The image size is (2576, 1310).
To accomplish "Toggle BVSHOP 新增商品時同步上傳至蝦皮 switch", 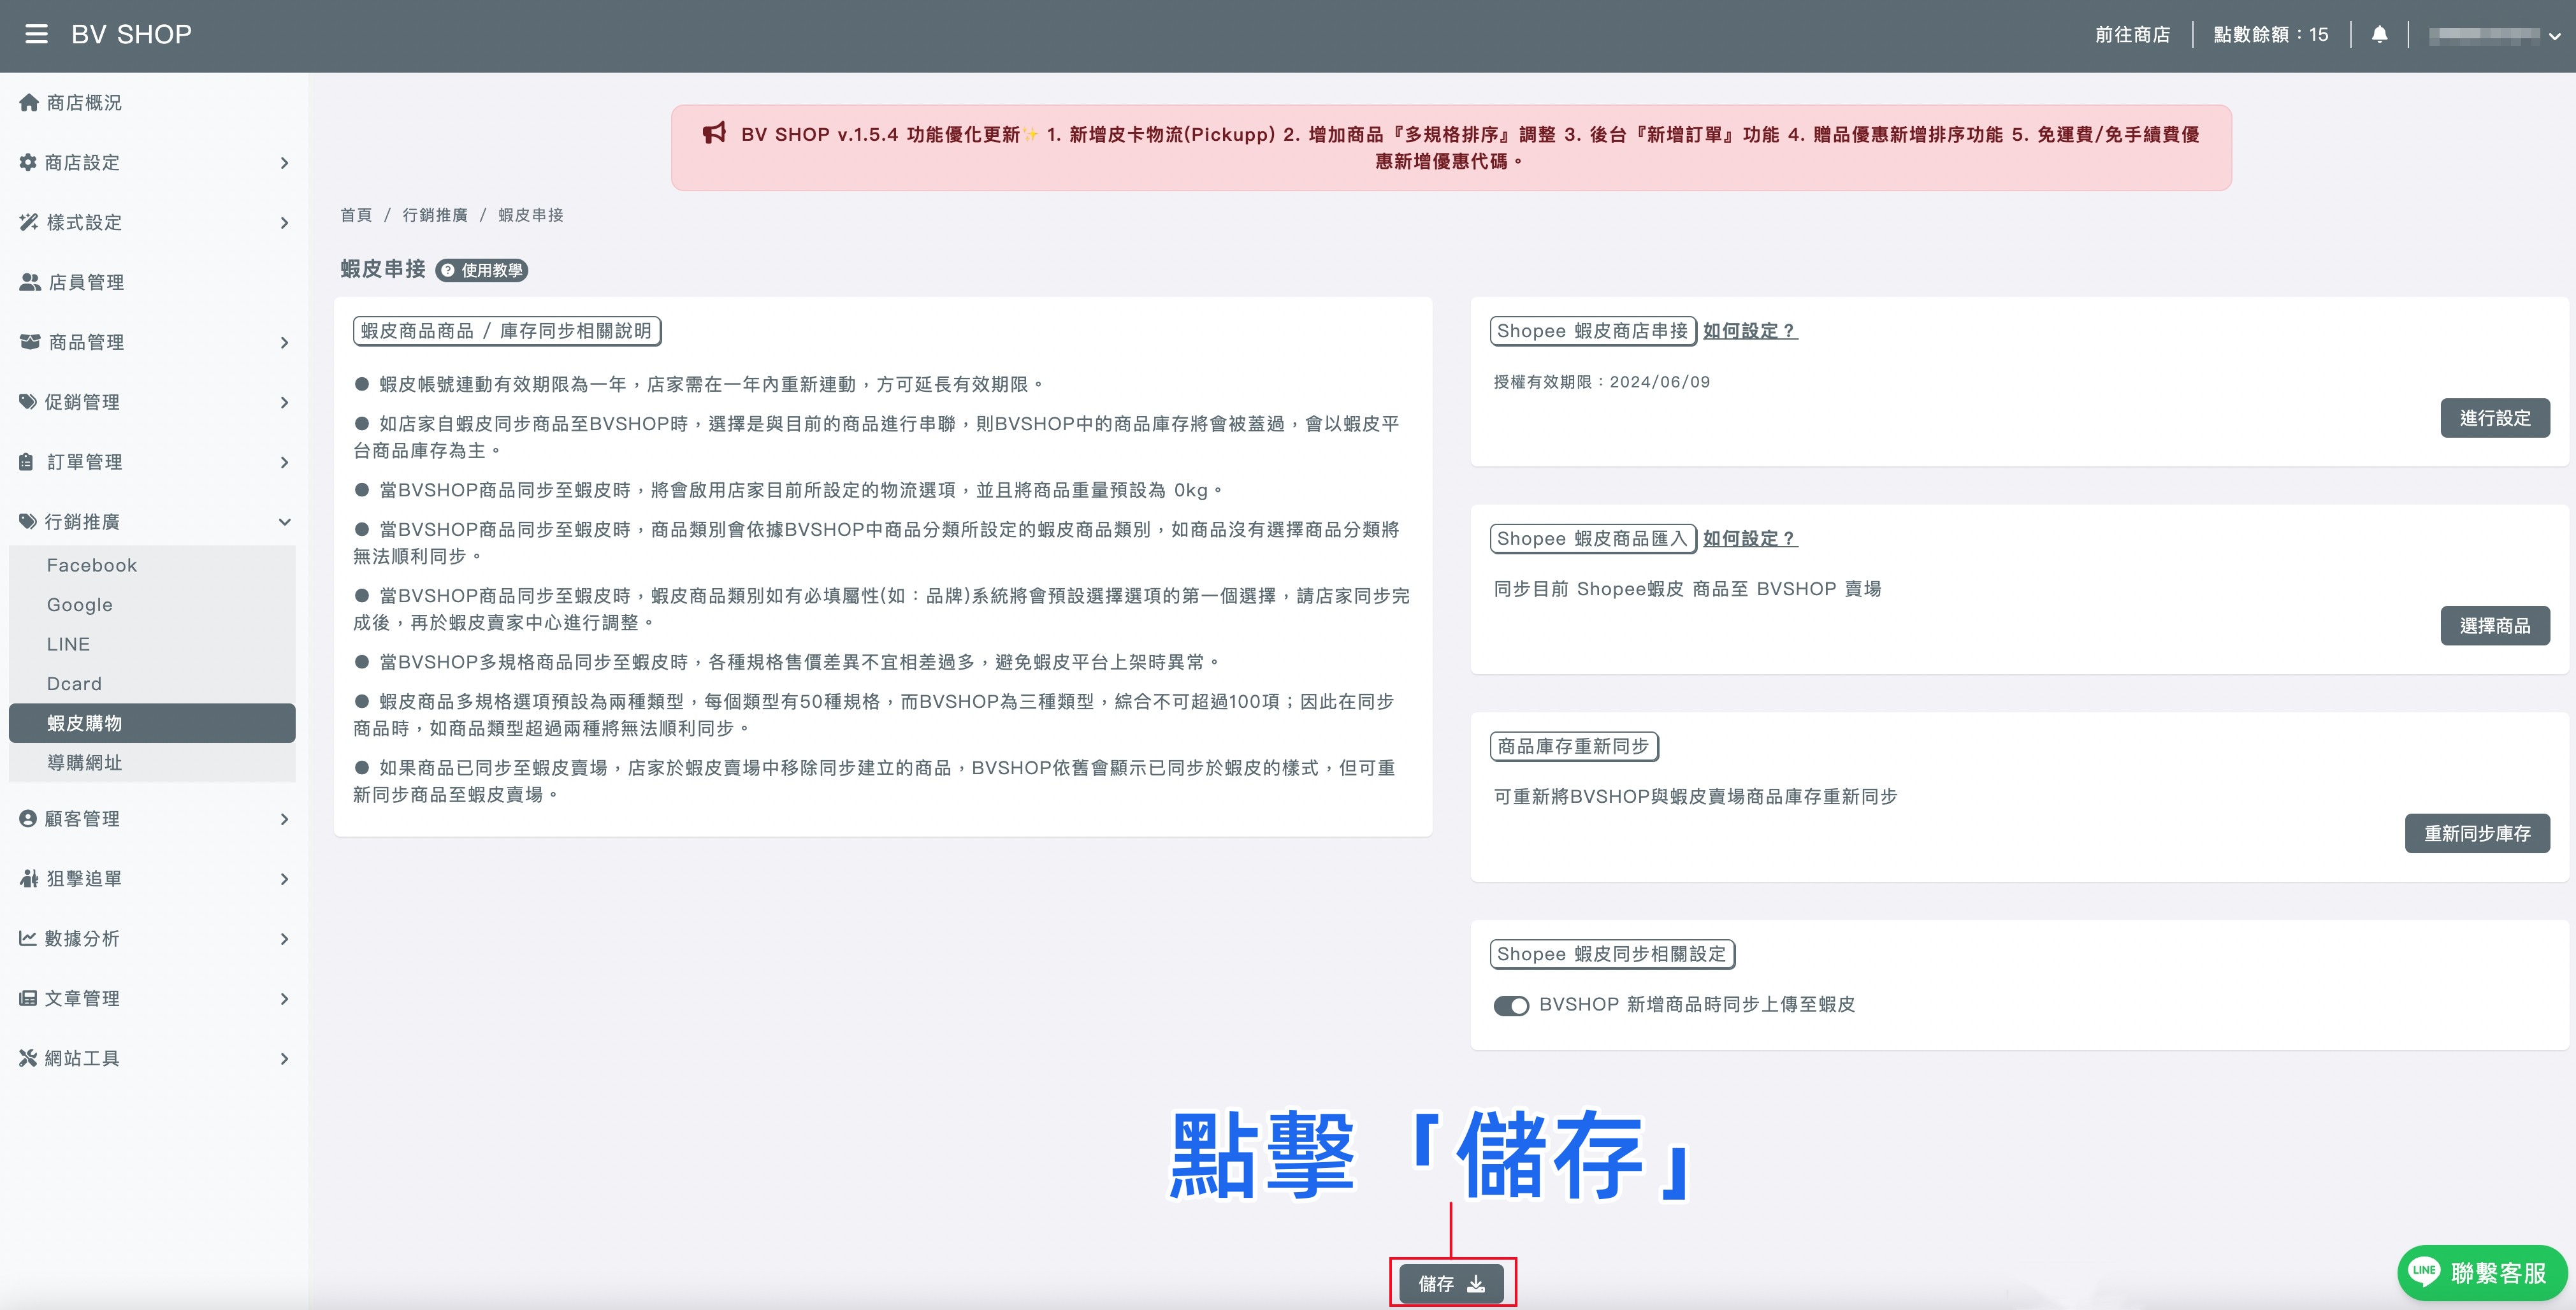I will (x=1511, y=1005).
